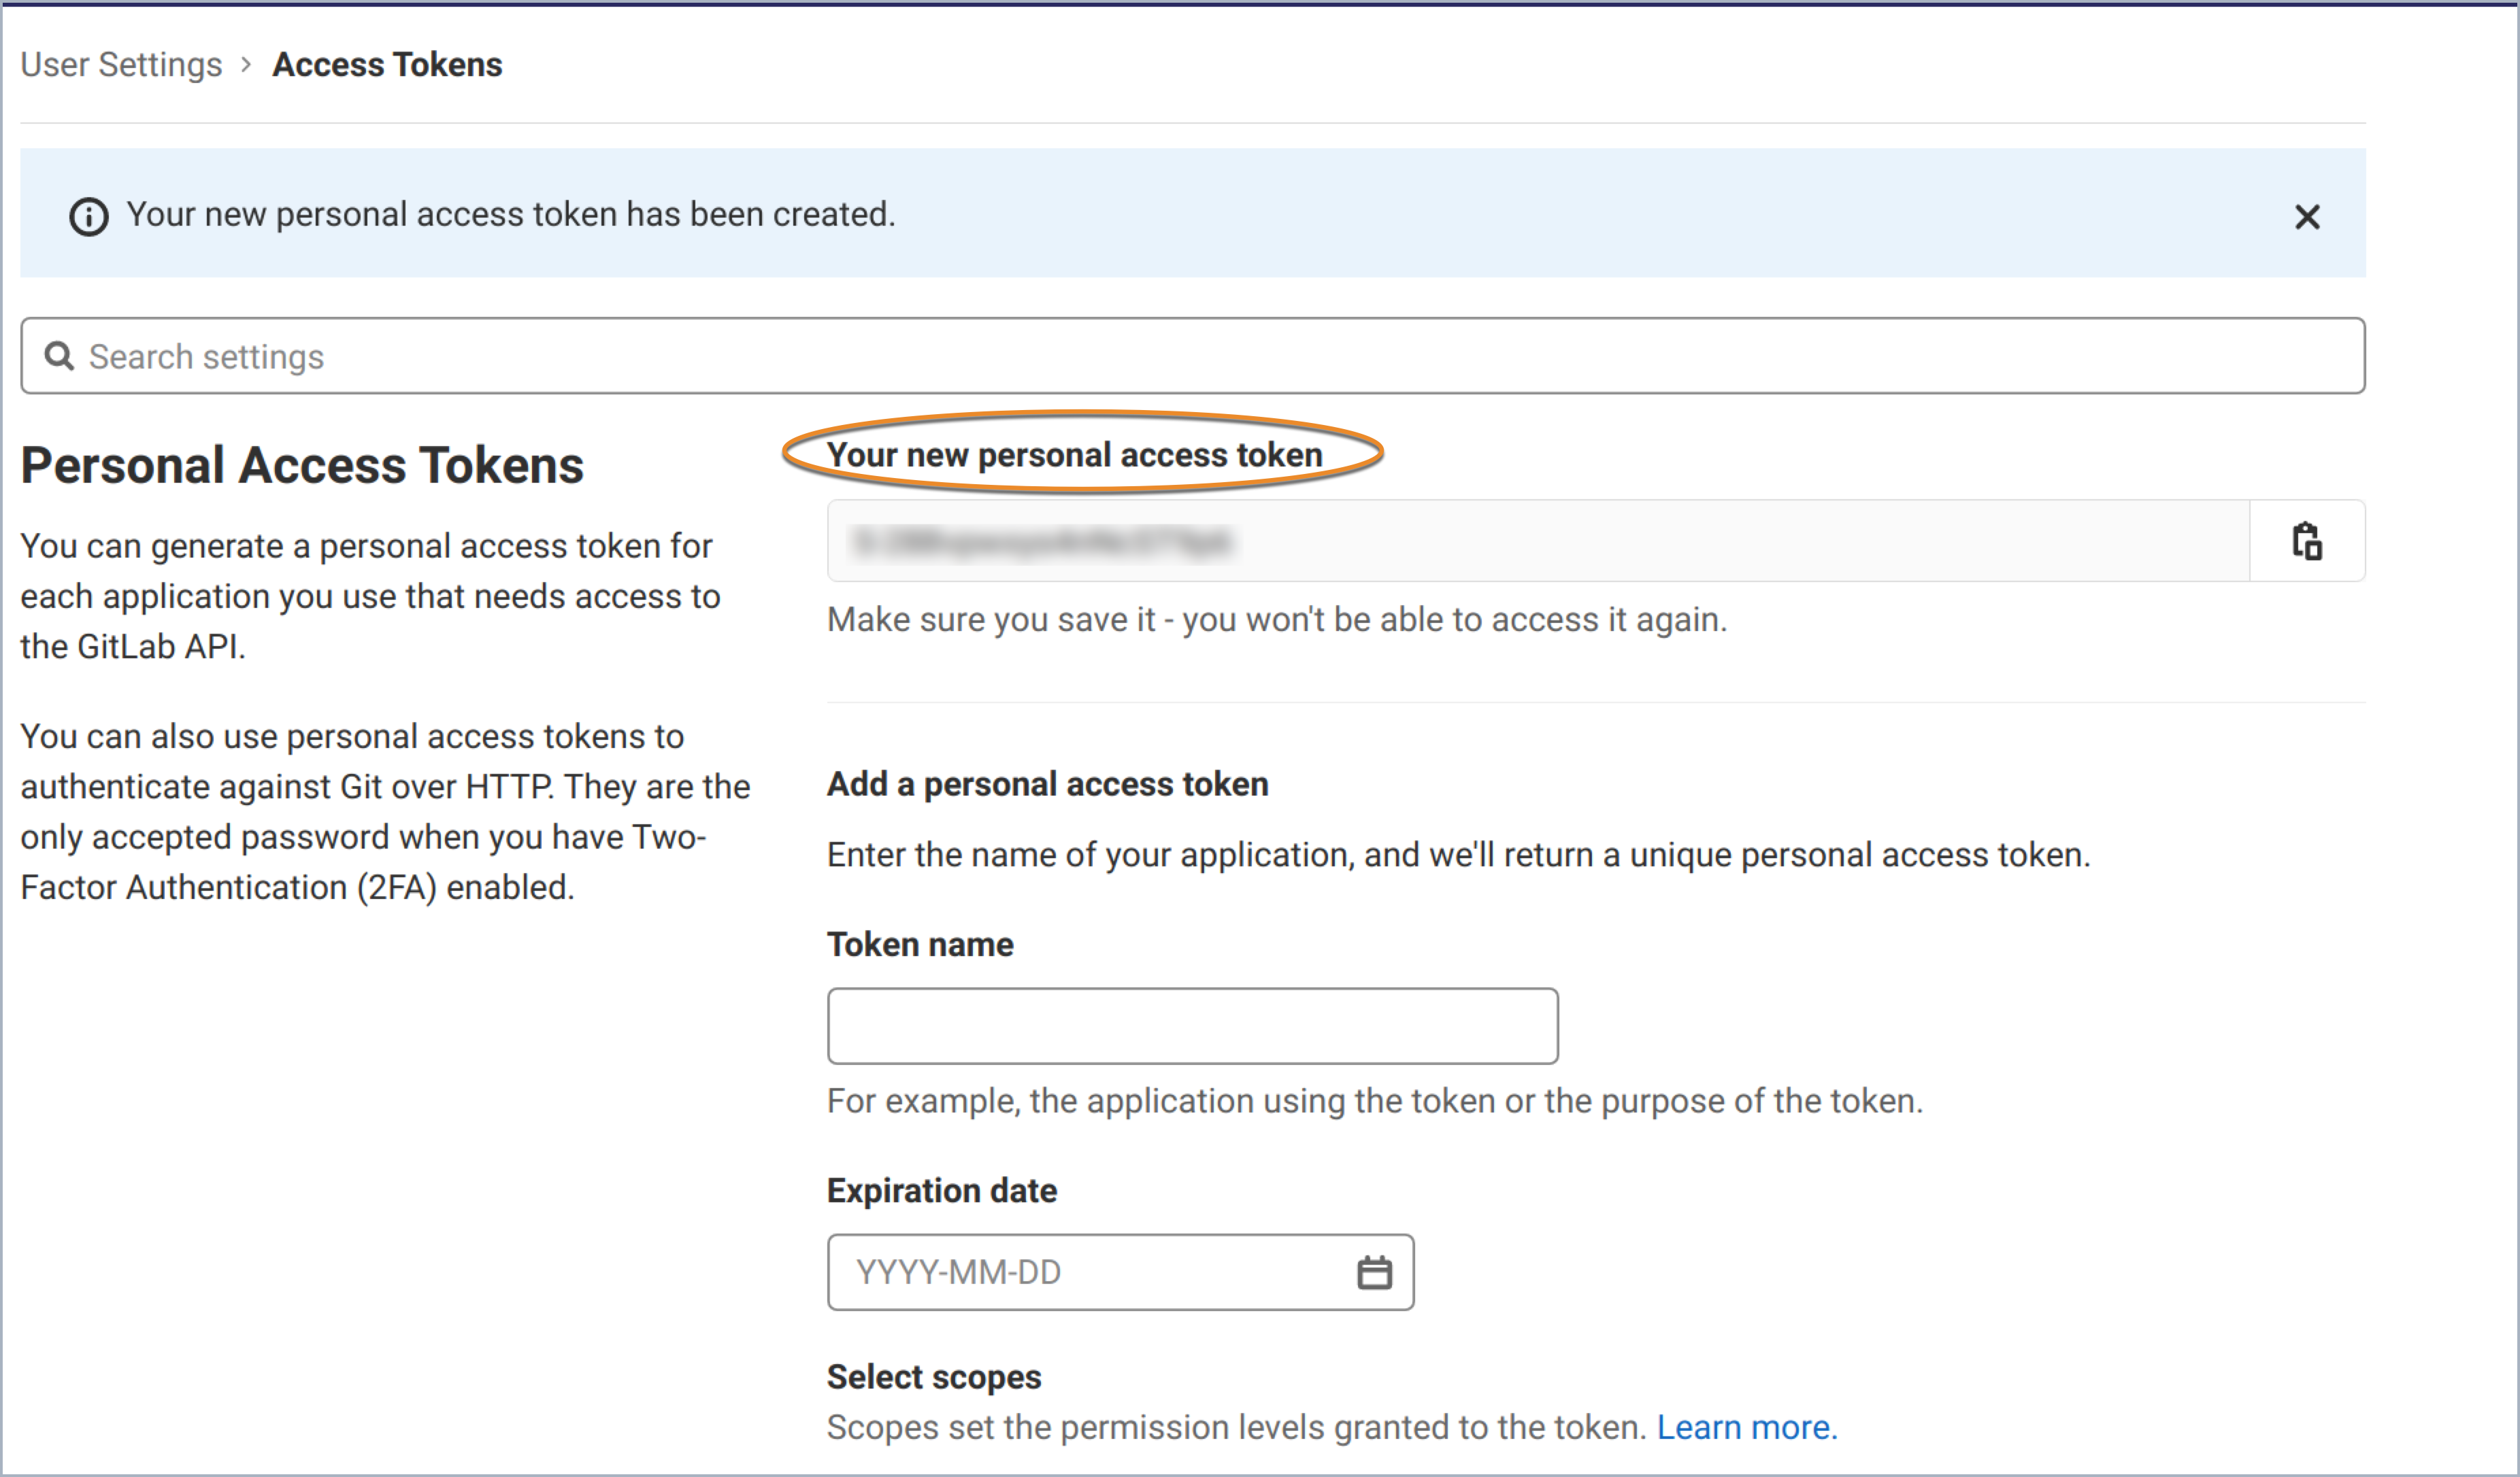Click the 'Make sure you save it' notice
Image resolution: width=2520 pixels, height=1477 pixels.
[x=1276, y=619]
